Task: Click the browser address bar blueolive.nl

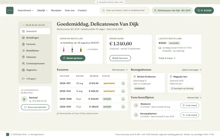Action: point(110,2)
